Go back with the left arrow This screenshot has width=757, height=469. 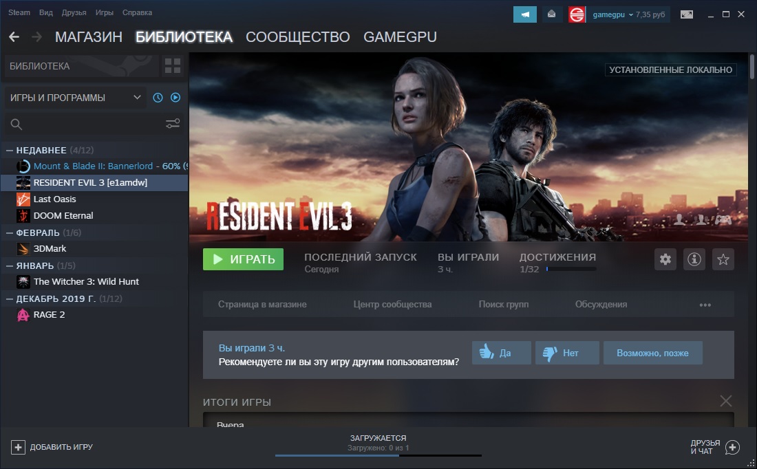[14, 36]
